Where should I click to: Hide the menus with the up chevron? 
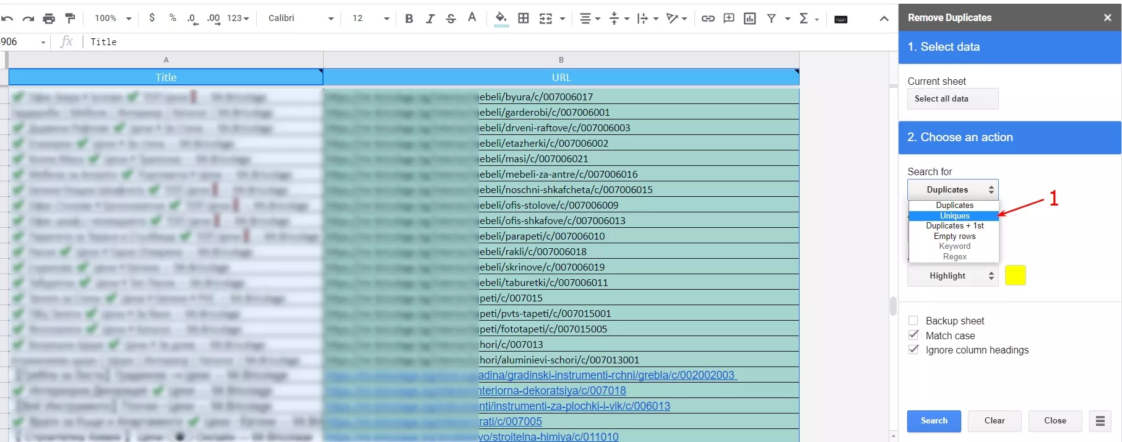pyautogui.click(x=884, y=19)
